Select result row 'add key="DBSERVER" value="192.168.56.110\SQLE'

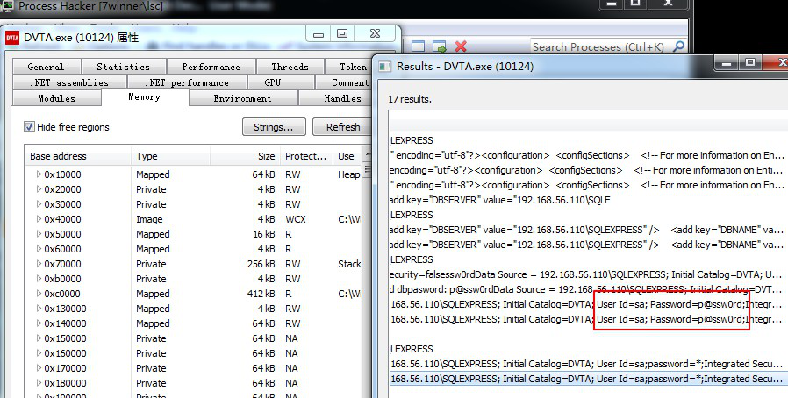coord(586,200)
